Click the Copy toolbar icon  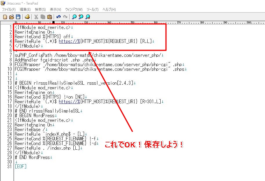coord(43,17)
